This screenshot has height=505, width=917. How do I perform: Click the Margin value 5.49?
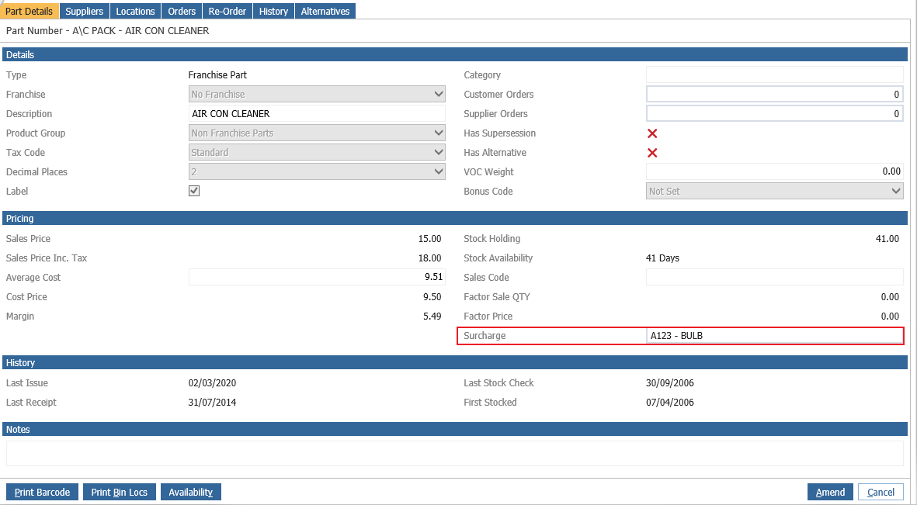coord(432,316)
